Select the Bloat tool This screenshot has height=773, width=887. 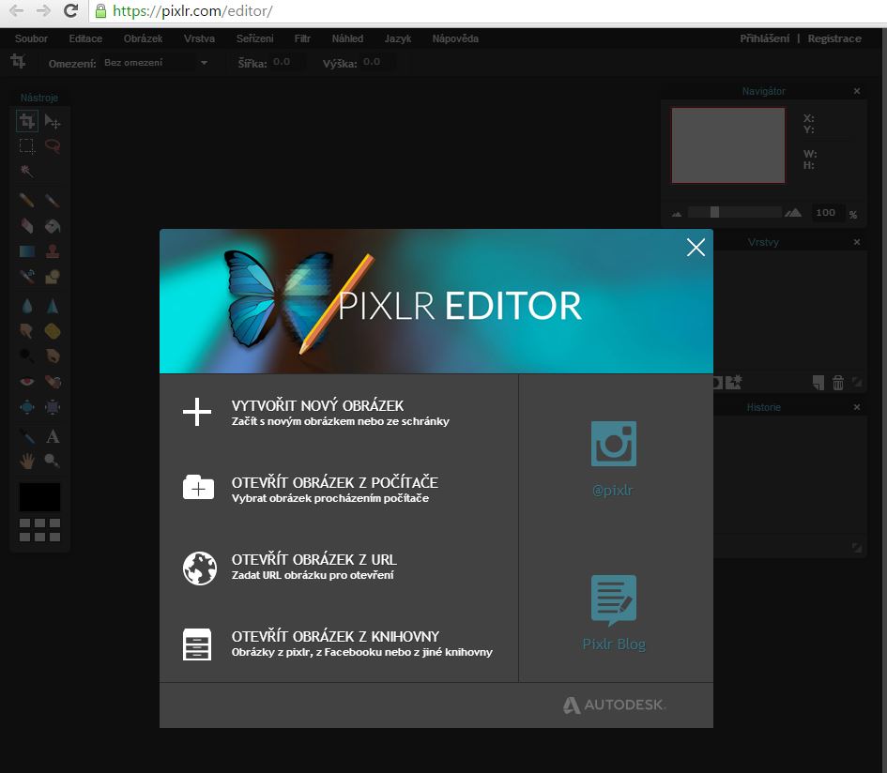pyautogui.click(x=26, y=407)
